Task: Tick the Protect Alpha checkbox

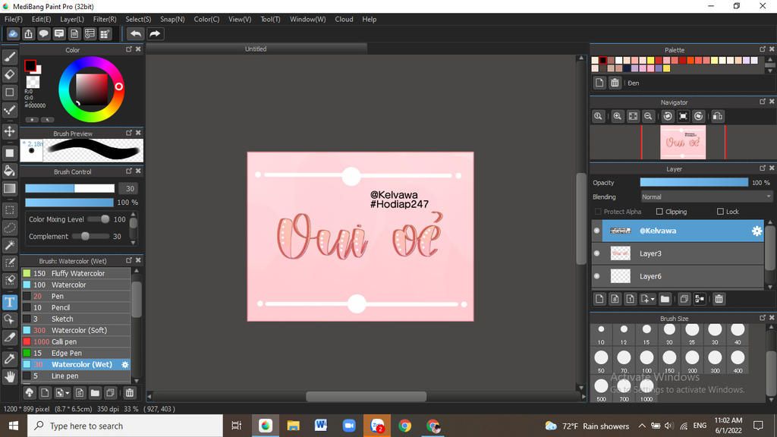Action: tap(598, 212)
